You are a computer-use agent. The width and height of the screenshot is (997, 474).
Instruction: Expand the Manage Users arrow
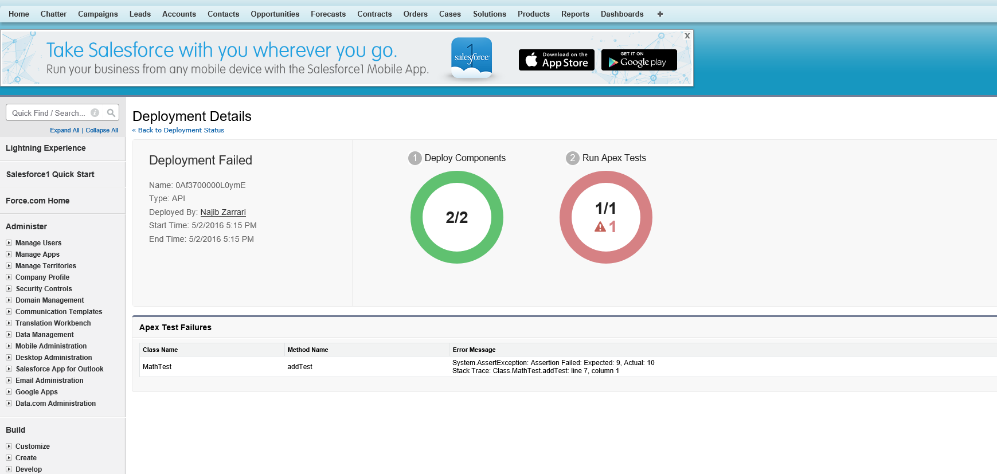coord(9,243)
